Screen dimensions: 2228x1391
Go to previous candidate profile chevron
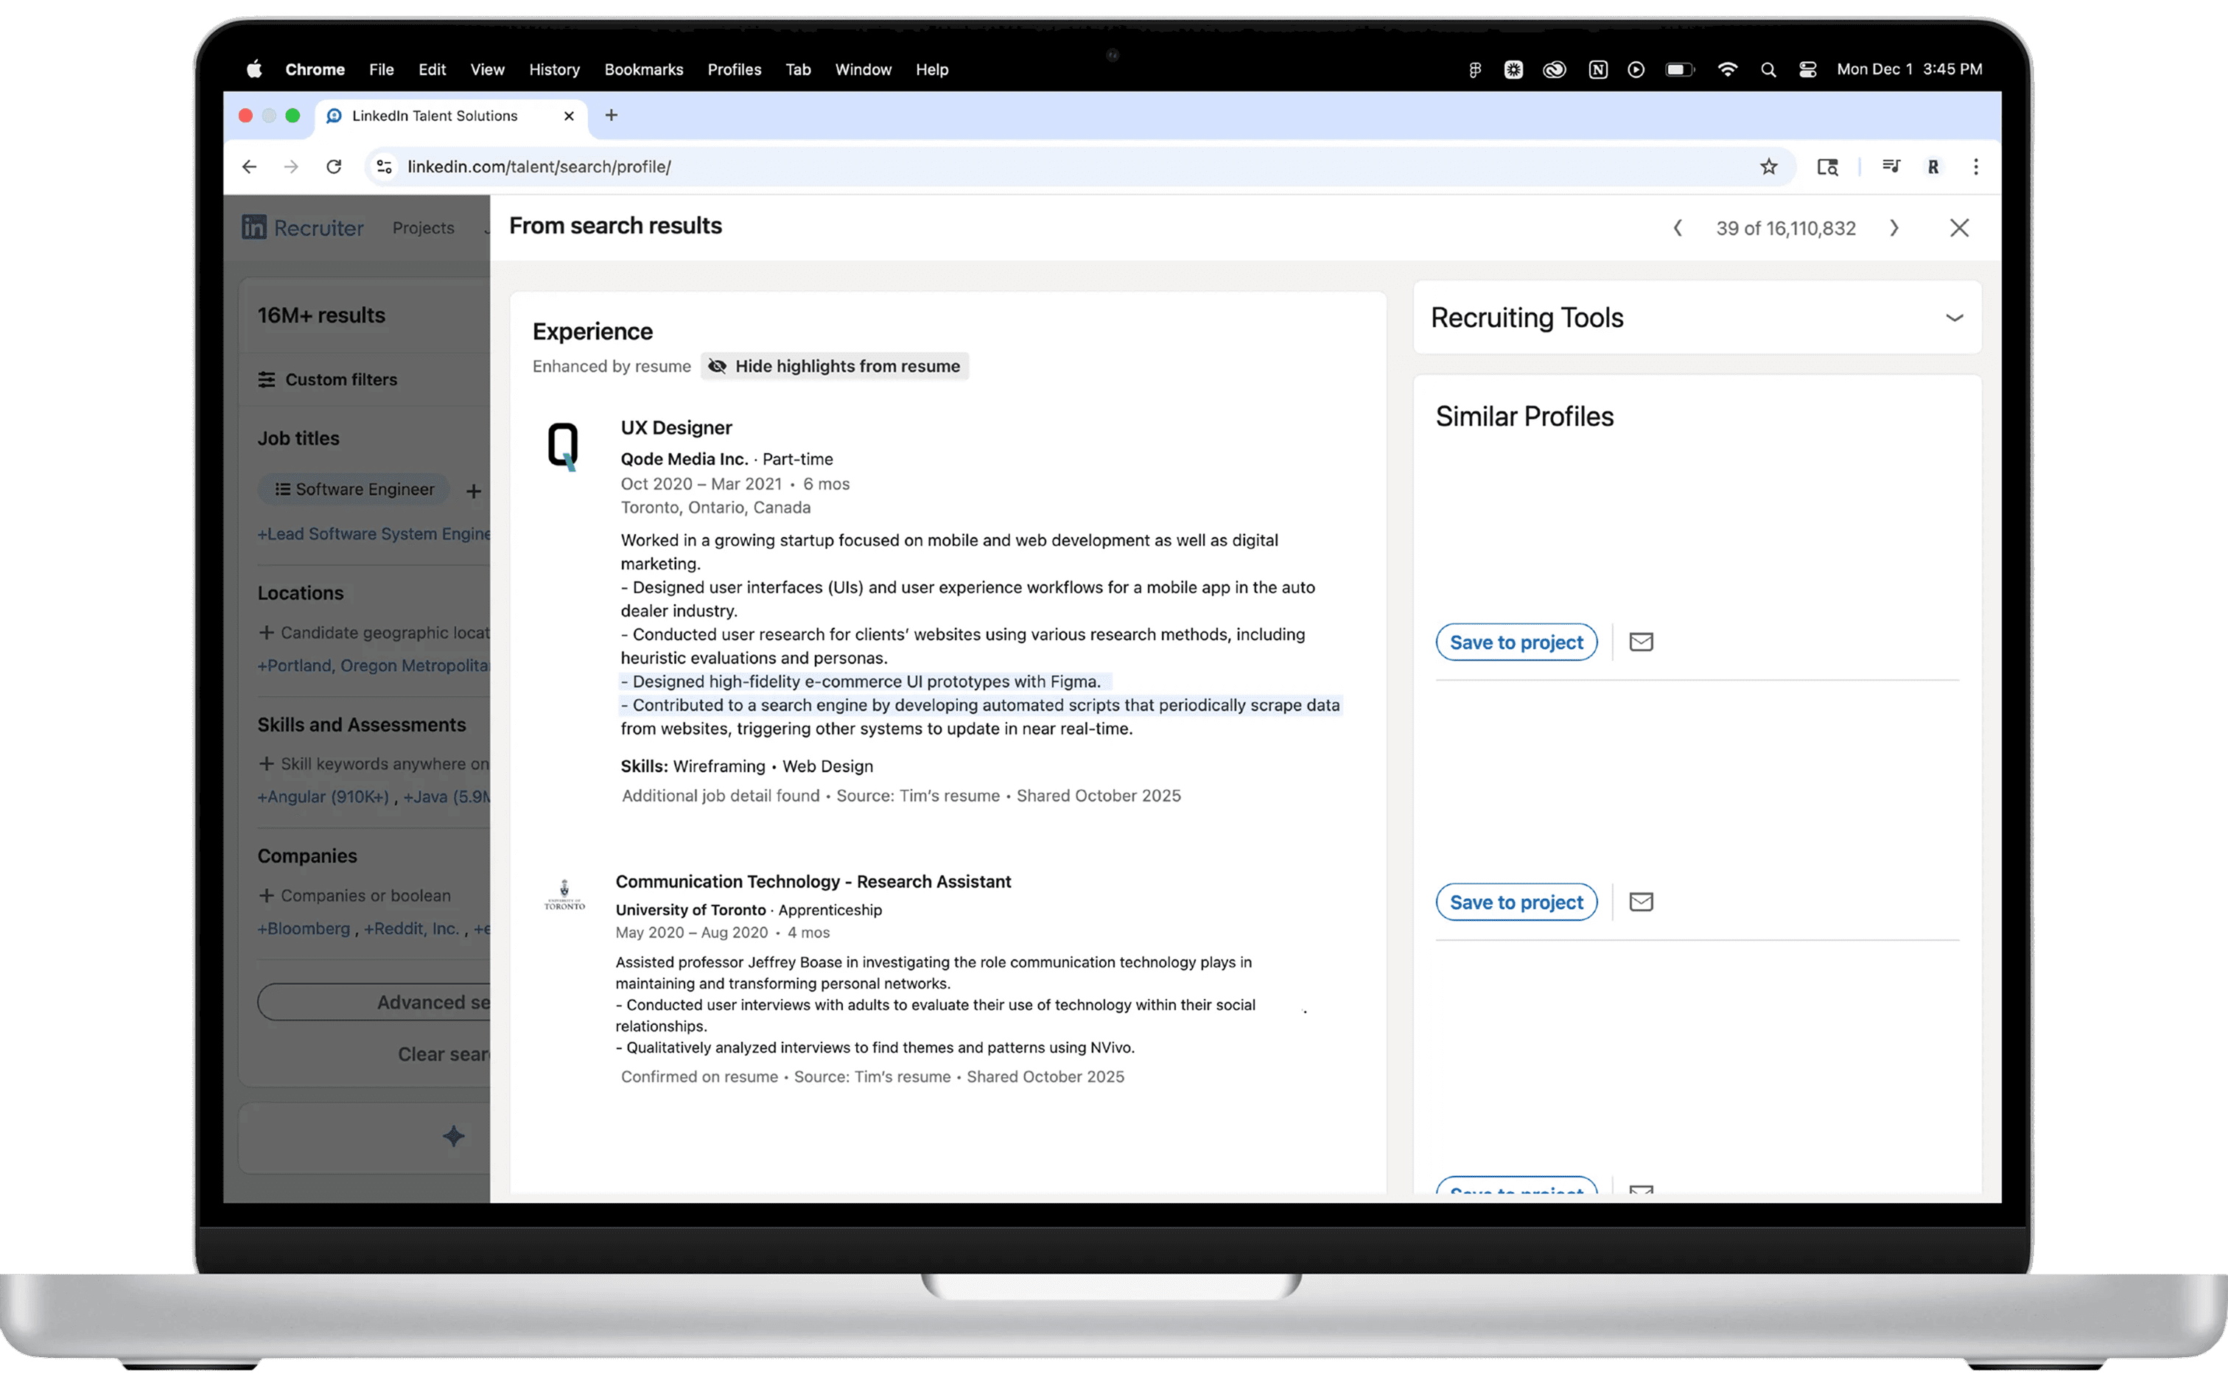(1678, 228)
